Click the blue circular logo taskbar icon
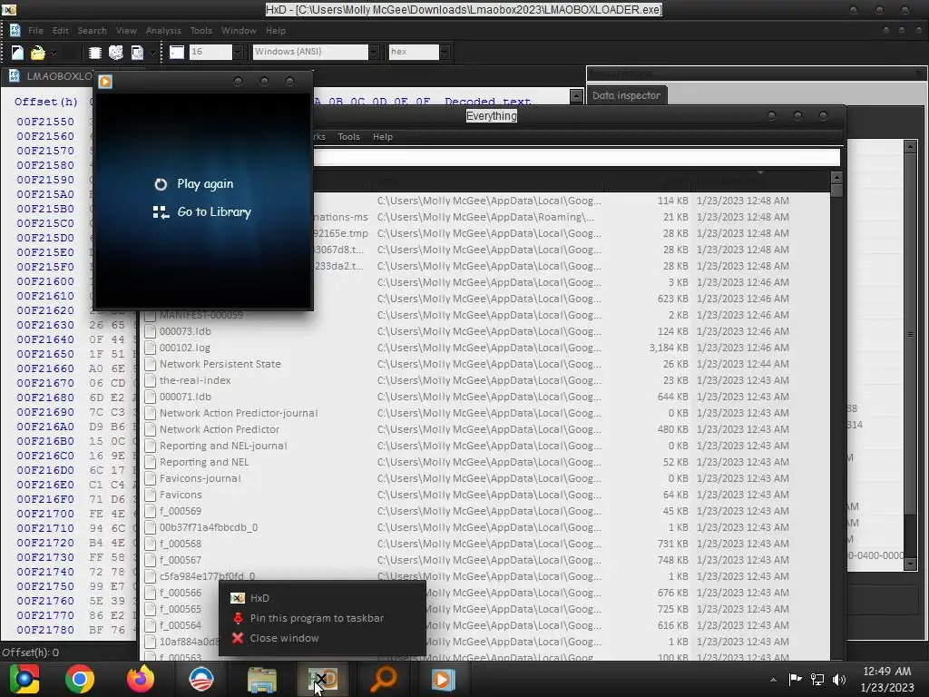This screenshot has height=697, width=929. click(x=200, y=679)
